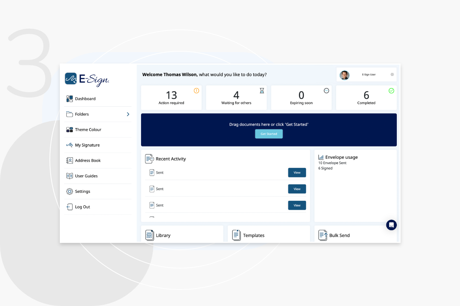Click the Bulk Send upload icon
460x306 pixels.
coord(323,235)
